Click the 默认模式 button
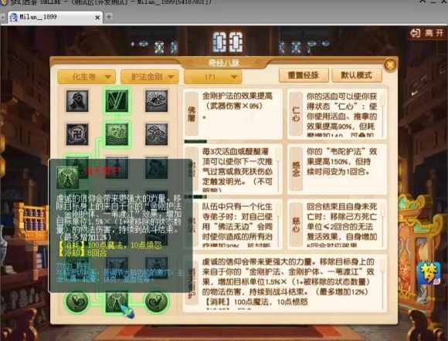The height and width of the screenshot is (341, 448). 357,76
